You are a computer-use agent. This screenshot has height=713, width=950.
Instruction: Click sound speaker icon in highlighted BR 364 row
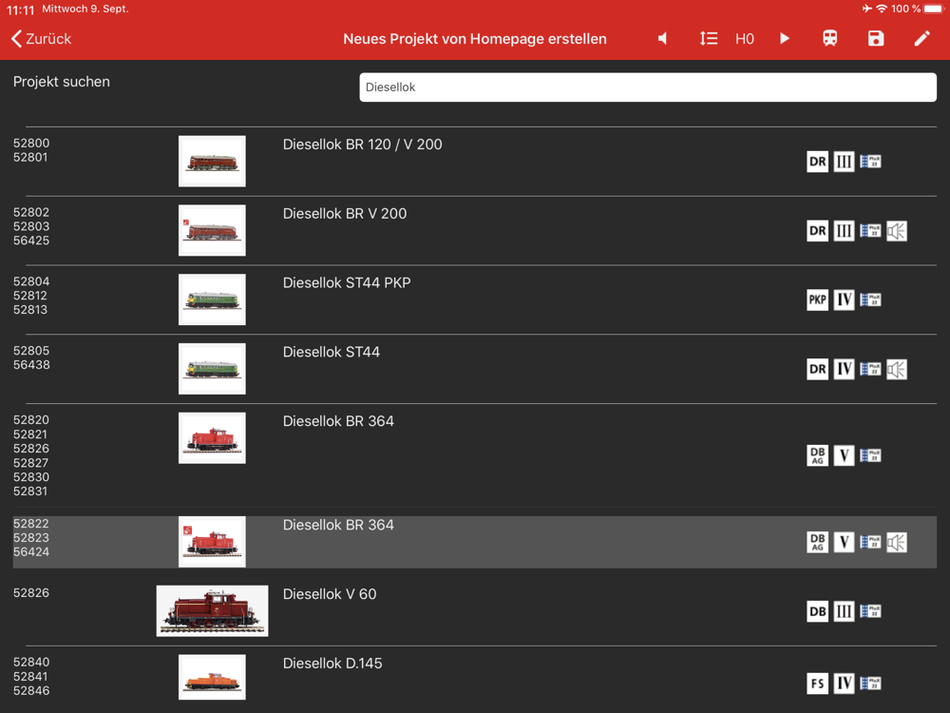point(897,542)
